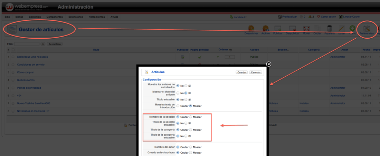380x156 pixels.
Task: Click the Restablecer filter button
Action: point(55,44)
